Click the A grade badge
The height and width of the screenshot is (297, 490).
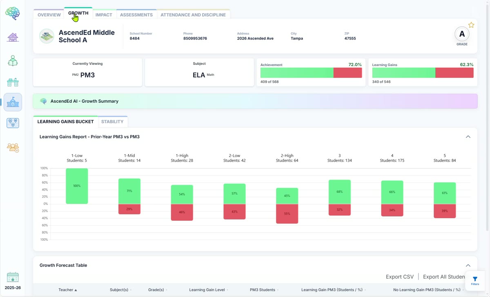(x=462, y=34)
